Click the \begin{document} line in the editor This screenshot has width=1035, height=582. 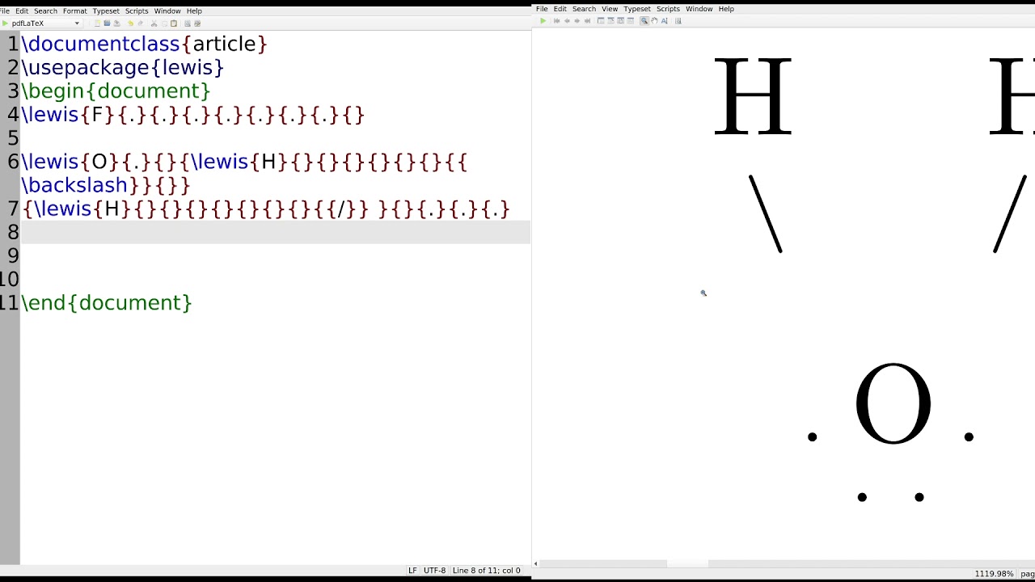(116, 91)
